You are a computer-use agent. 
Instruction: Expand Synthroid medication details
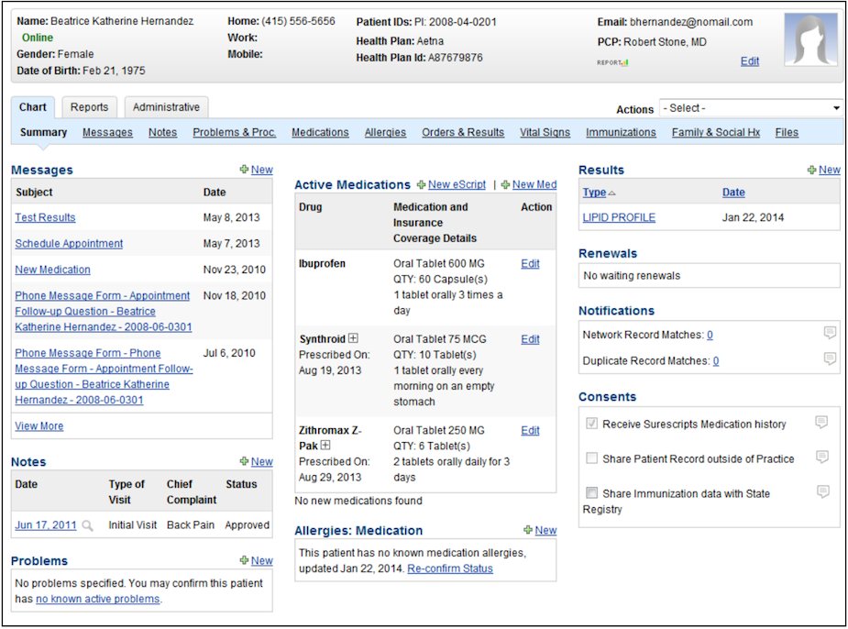point(353,339)
